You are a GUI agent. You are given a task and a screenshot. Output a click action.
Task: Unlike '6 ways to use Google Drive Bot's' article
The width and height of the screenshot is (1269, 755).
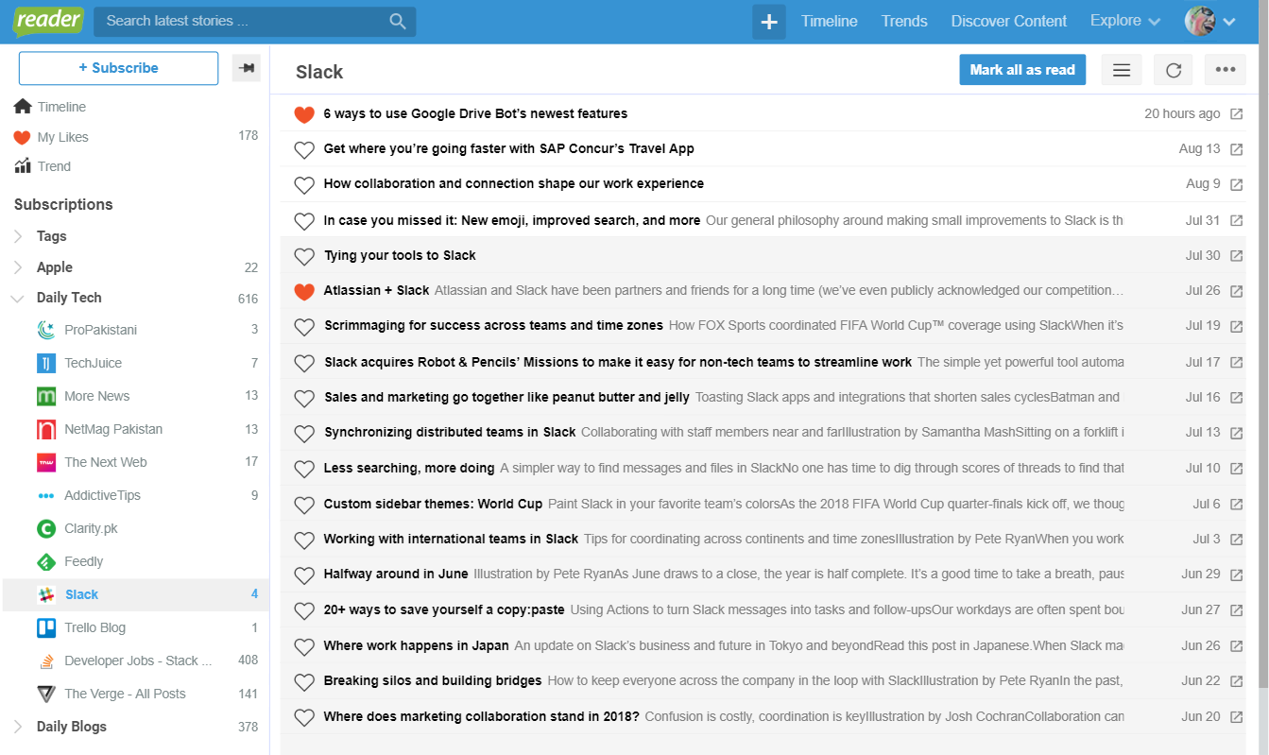(303, 114)
